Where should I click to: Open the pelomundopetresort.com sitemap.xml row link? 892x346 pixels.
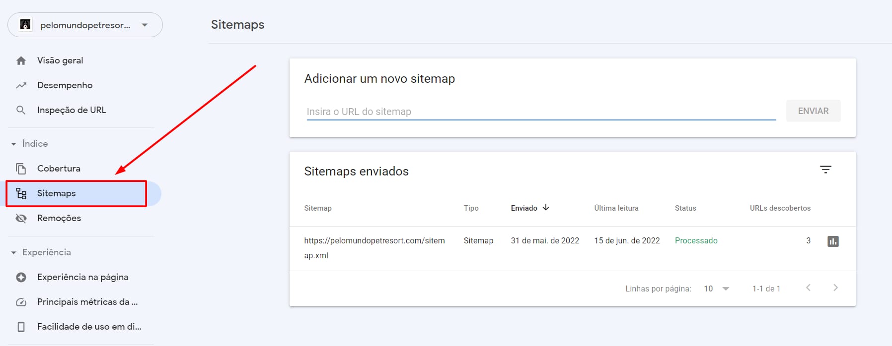pos(374,241)
